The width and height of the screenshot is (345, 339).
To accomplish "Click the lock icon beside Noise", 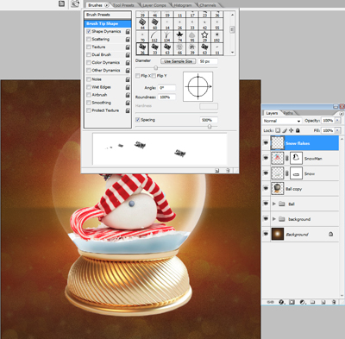I will tap(128, 79).
